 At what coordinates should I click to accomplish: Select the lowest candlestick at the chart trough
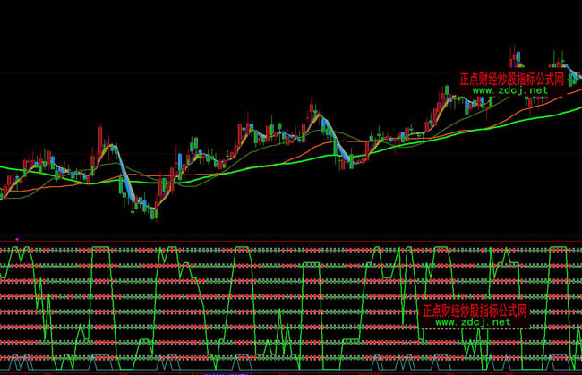click(x=155, y=212)
